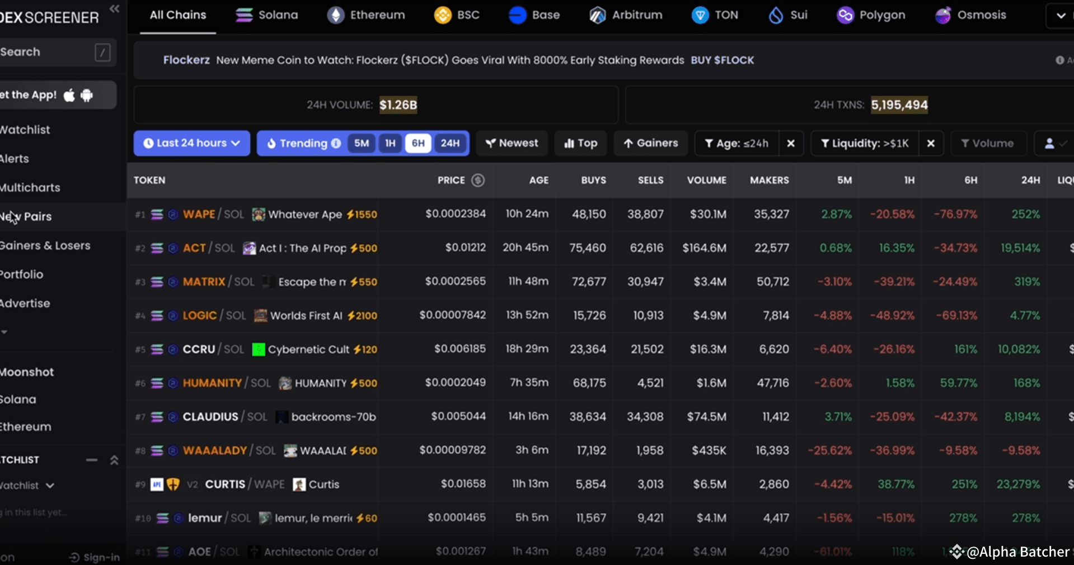The image size is (1074, 565).
Task: Expand more chains dropdown arrow
Action: point(1061,16)
